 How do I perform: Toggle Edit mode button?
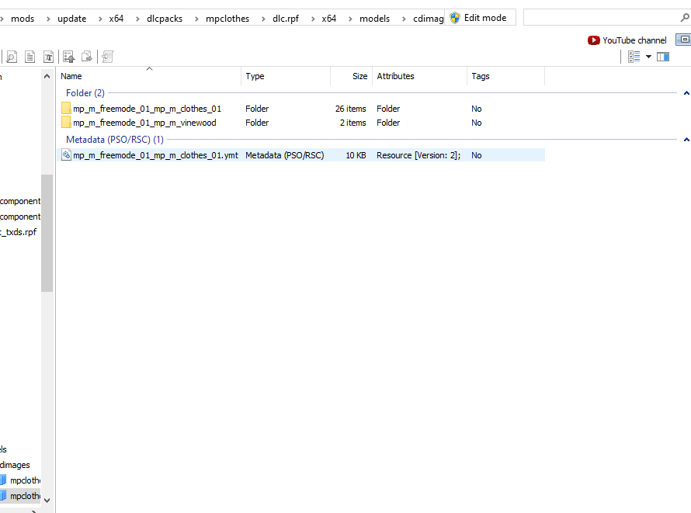tap(480, 18)
